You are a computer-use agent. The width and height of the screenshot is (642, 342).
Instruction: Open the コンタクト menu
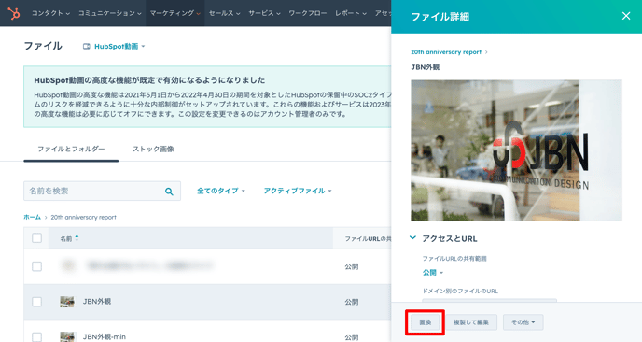pos(50,13)
